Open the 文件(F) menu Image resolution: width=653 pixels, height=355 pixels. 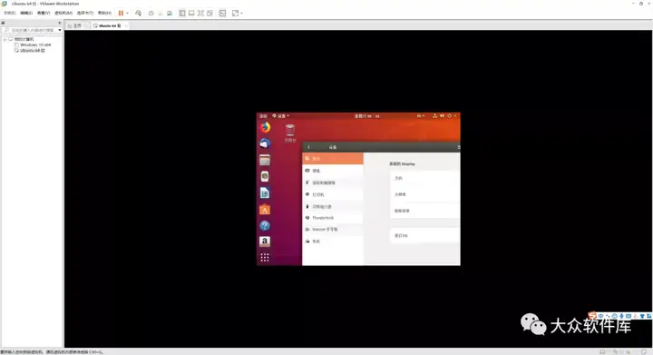click(10, 13)
